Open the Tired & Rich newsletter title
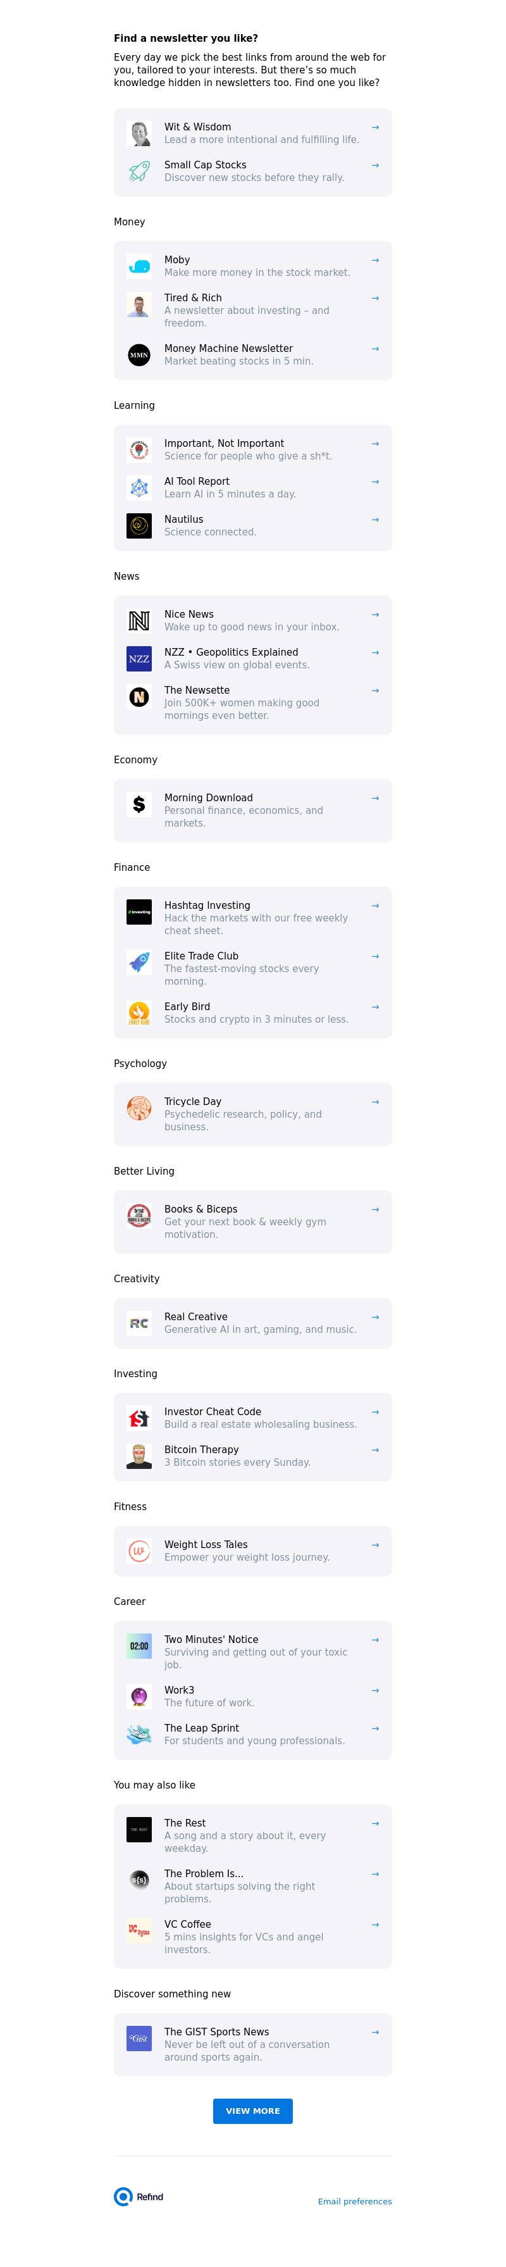The height and width of the screenshot is (2267, 506). [x=193, y=298]
